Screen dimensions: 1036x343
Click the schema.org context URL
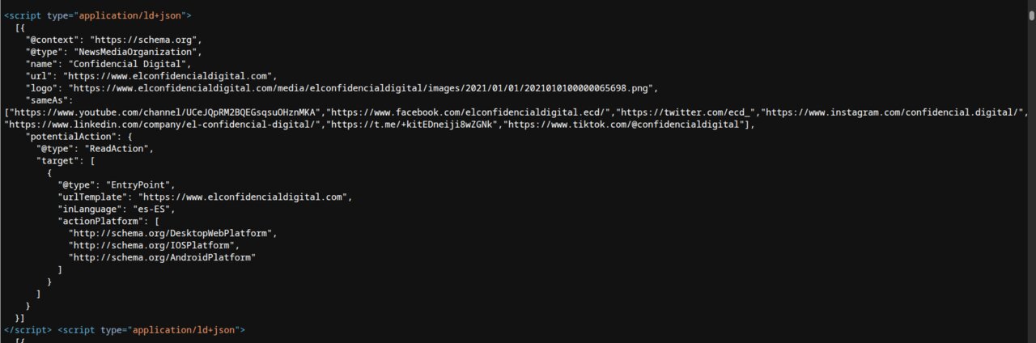click(146, 40)
